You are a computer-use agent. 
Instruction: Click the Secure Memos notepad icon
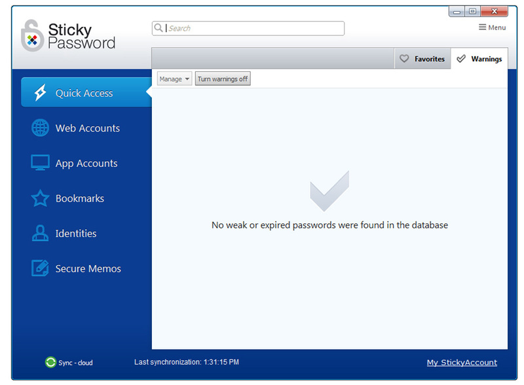click(x=40, y=268)
